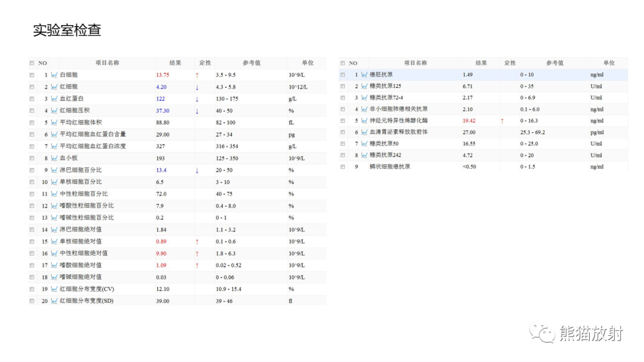Open trend chart icon for 血小板
Image resolution: width=644 pixels, height=362 pixels.
54,158
